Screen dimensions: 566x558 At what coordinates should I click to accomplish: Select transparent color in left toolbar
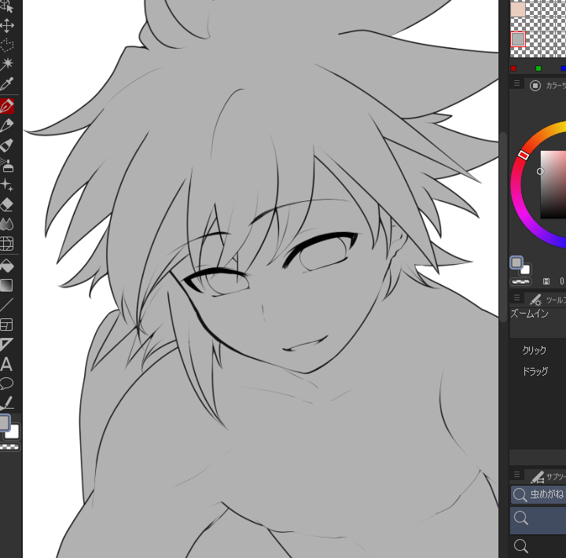click(10, 447)
